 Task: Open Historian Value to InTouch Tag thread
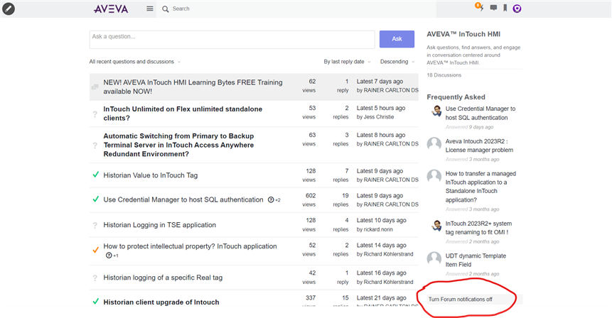point(150,175)
